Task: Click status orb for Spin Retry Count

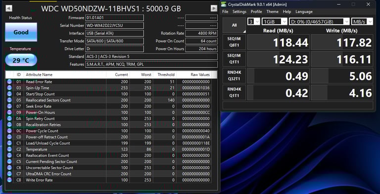Action: point(9,118)
